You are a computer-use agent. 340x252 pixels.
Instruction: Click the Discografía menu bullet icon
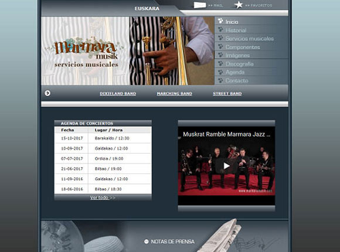(x=220, y=63)
